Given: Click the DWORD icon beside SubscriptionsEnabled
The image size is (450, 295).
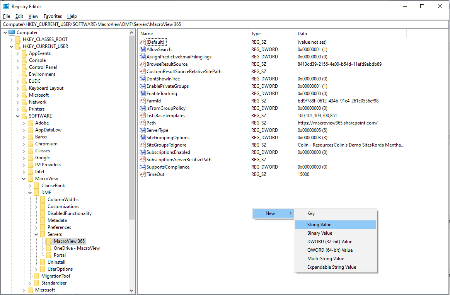Looking at the screenshot, I should tap(142, 152).
